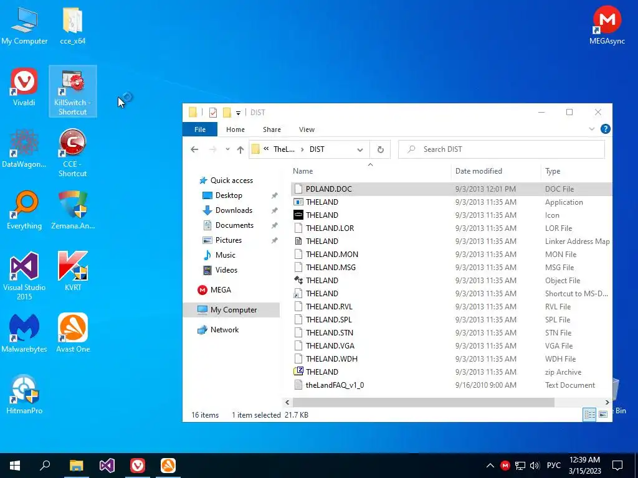Image resolution: width=638 pixels, height=478 pixels.
Task: Refresh the DIST folder view
Action: point(380,149)
